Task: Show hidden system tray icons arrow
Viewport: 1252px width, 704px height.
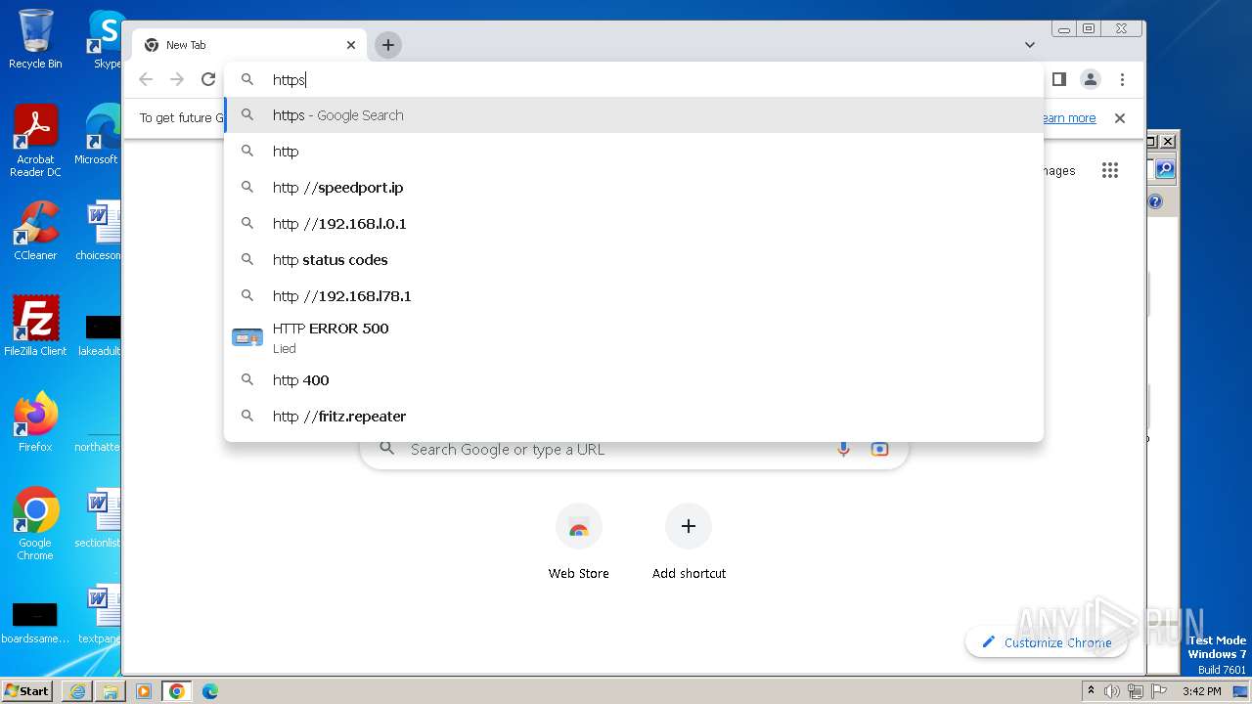Action: [1091, 691]
